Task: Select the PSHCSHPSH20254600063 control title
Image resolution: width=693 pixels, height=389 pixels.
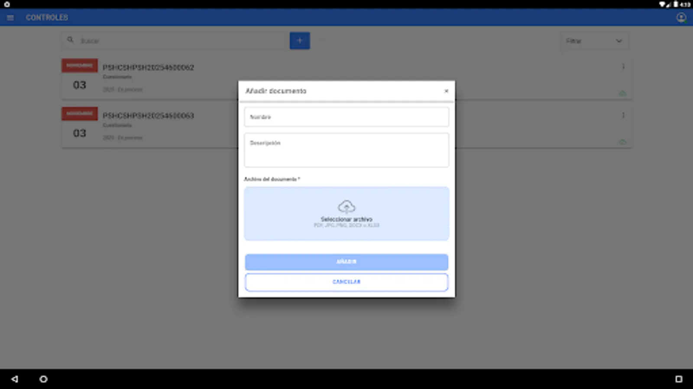Action: coord(148,116)
